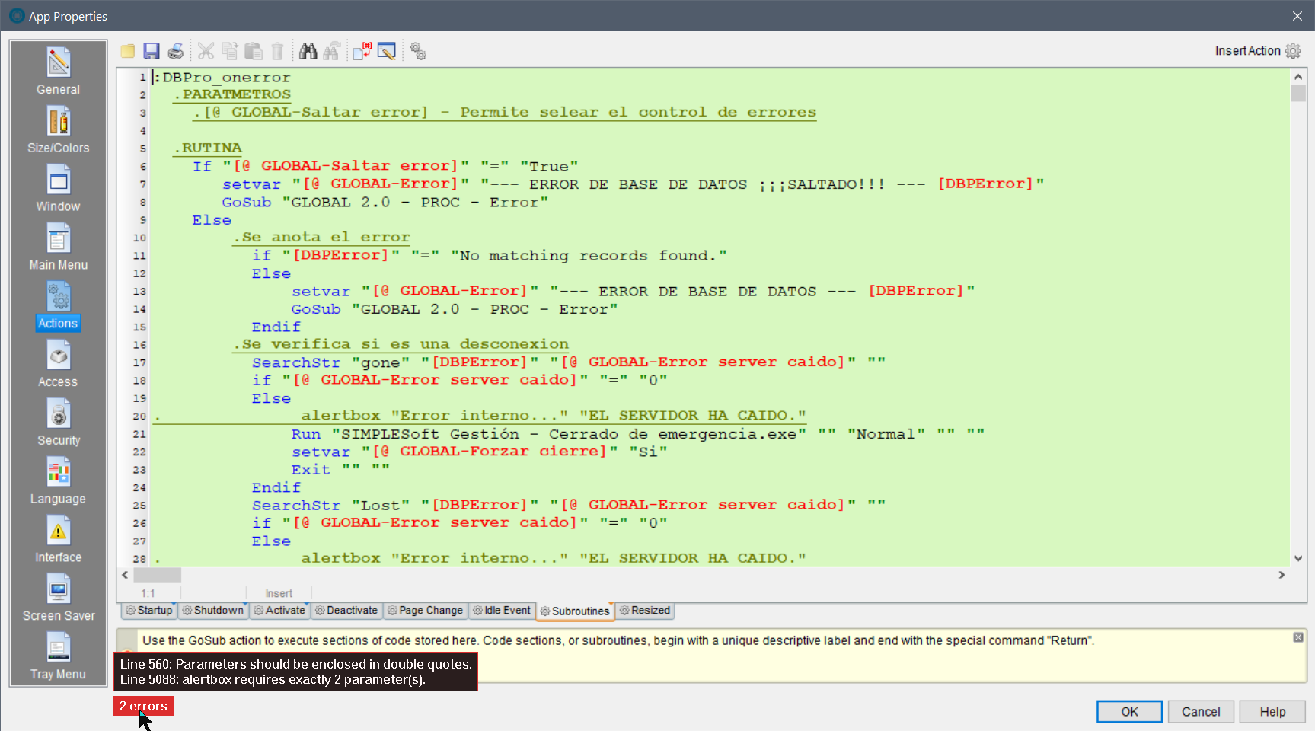
Task: Click the 'Run' action on line 21
Action: (x=306, y=434)
